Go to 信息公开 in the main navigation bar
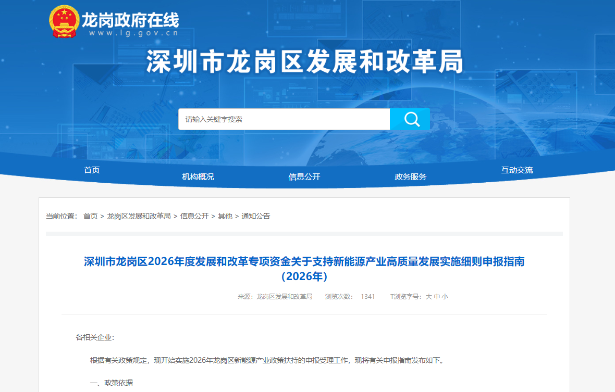The width and height of the screenshot is (615, 392). [304, 176]
